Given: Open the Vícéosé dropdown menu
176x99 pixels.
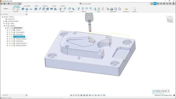Looking at the screenshot, I should point(71,12).
